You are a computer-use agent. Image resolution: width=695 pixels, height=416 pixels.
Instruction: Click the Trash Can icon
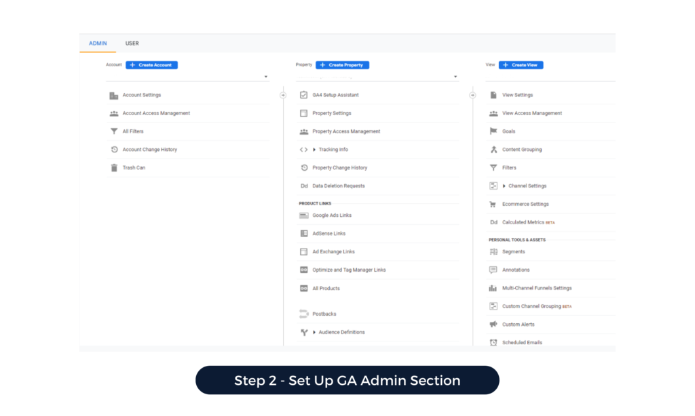pyautogui.click(x=114, y=168)
